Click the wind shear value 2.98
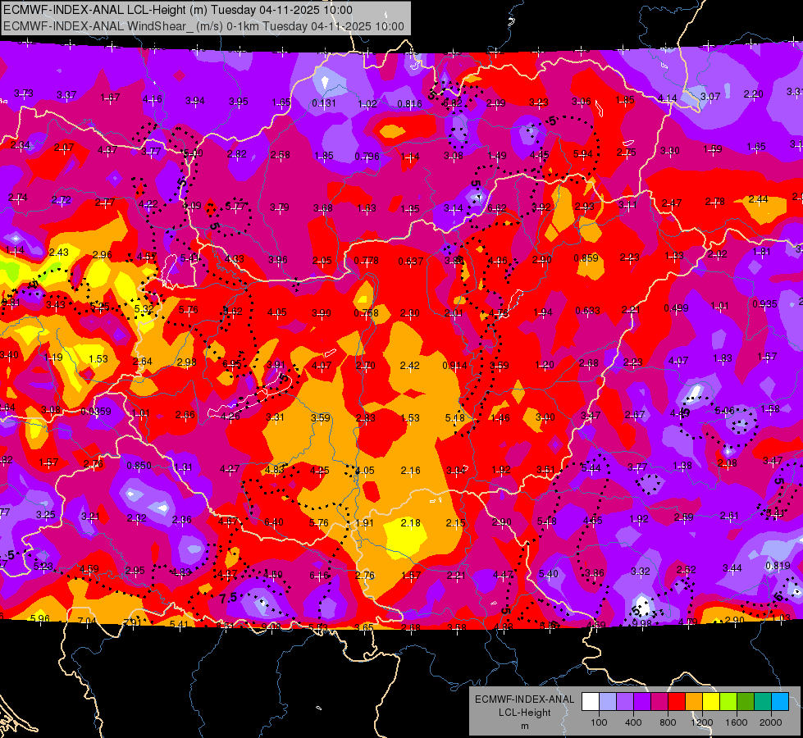Image resolution: width=803 pixels, height=738 pixels. 187,362
